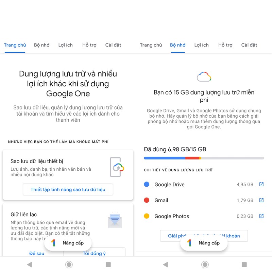Click the yellow Google Photos icon
272x272 pixels.
click(147, 216)
